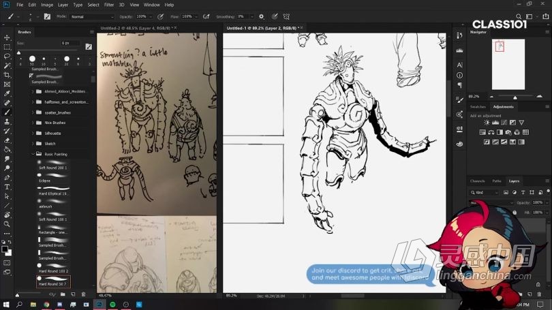Collapse the Basic Painting brush folder
Screen dimensions: 552x310
pyautogui.click(x=33, y=154)
